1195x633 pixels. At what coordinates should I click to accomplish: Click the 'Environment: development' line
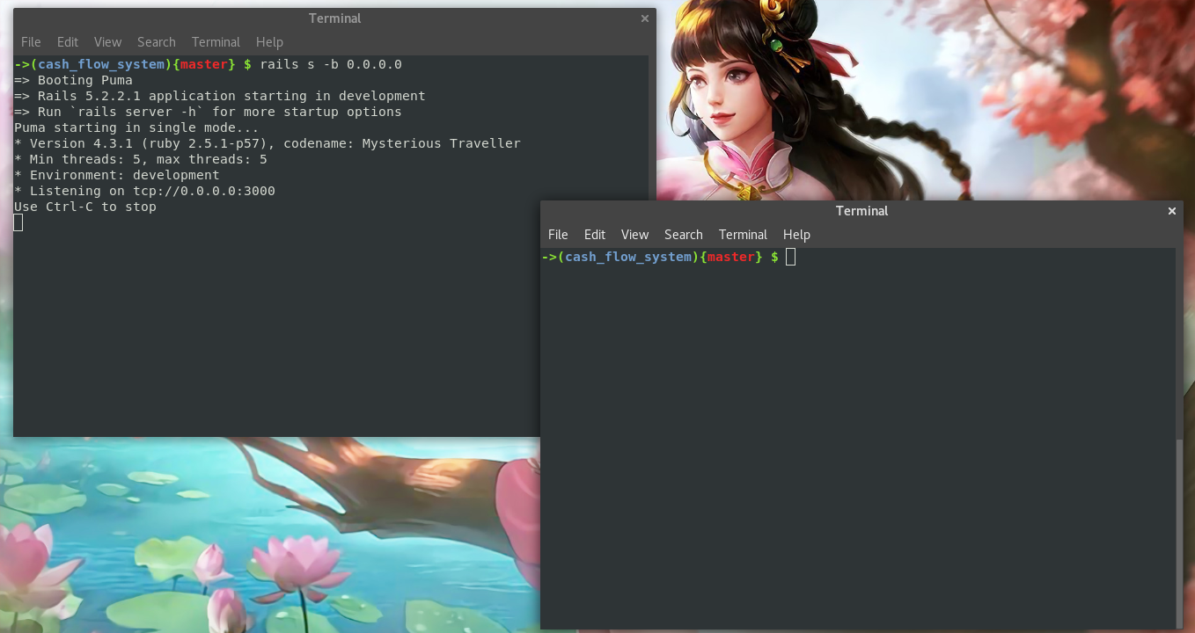pos(117,176)
